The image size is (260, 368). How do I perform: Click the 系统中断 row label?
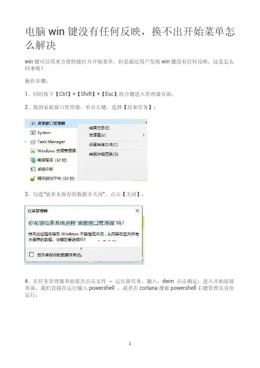45,169
